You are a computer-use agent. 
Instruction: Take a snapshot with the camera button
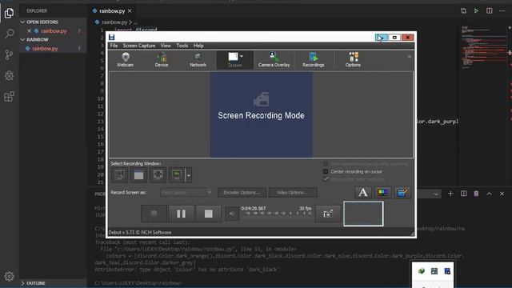pyautogui.click(x=328, y=214)
